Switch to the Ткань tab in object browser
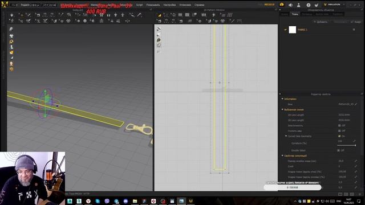The image size is (365, 205). click(x=295, y=14)
